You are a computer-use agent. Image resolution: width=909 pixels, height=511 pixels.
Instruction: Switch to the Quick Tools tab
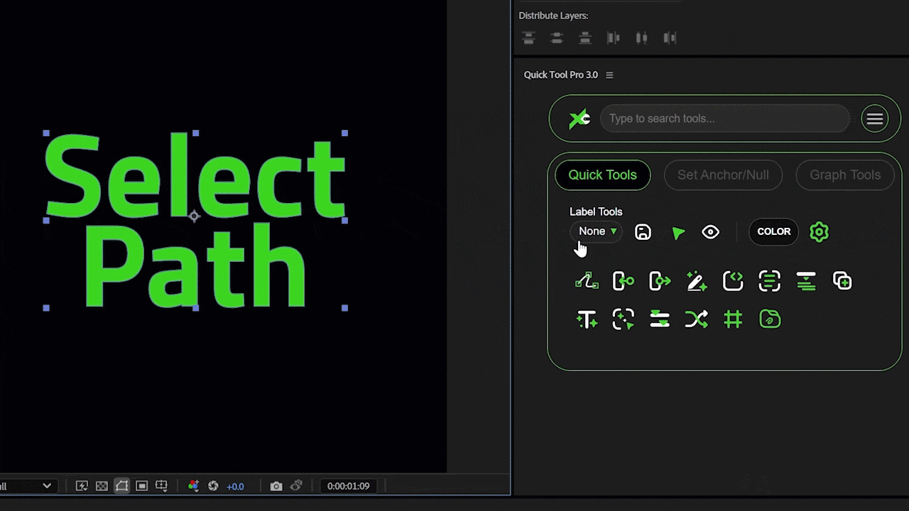pyautogui.click(x=602, y=175)
